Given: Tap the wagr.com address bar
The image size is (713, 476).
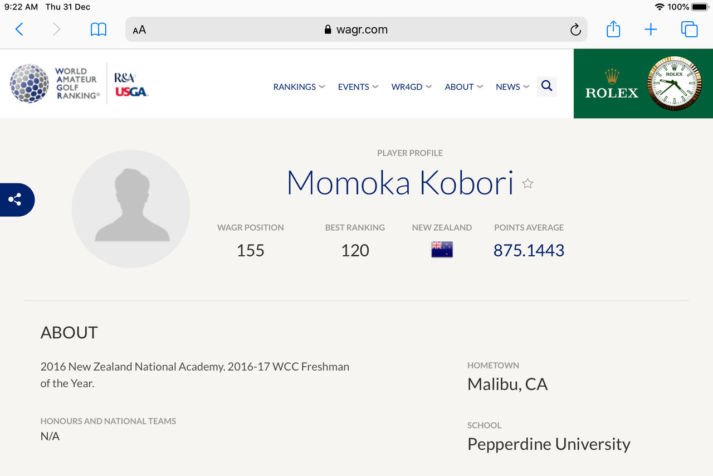Looking at the screenshot, I should tap(356, 30).
